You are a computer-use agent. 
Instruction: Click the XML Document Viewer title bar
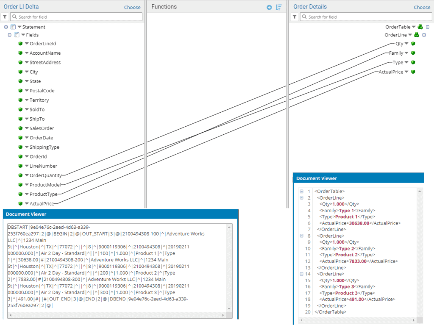coord(359,178)
